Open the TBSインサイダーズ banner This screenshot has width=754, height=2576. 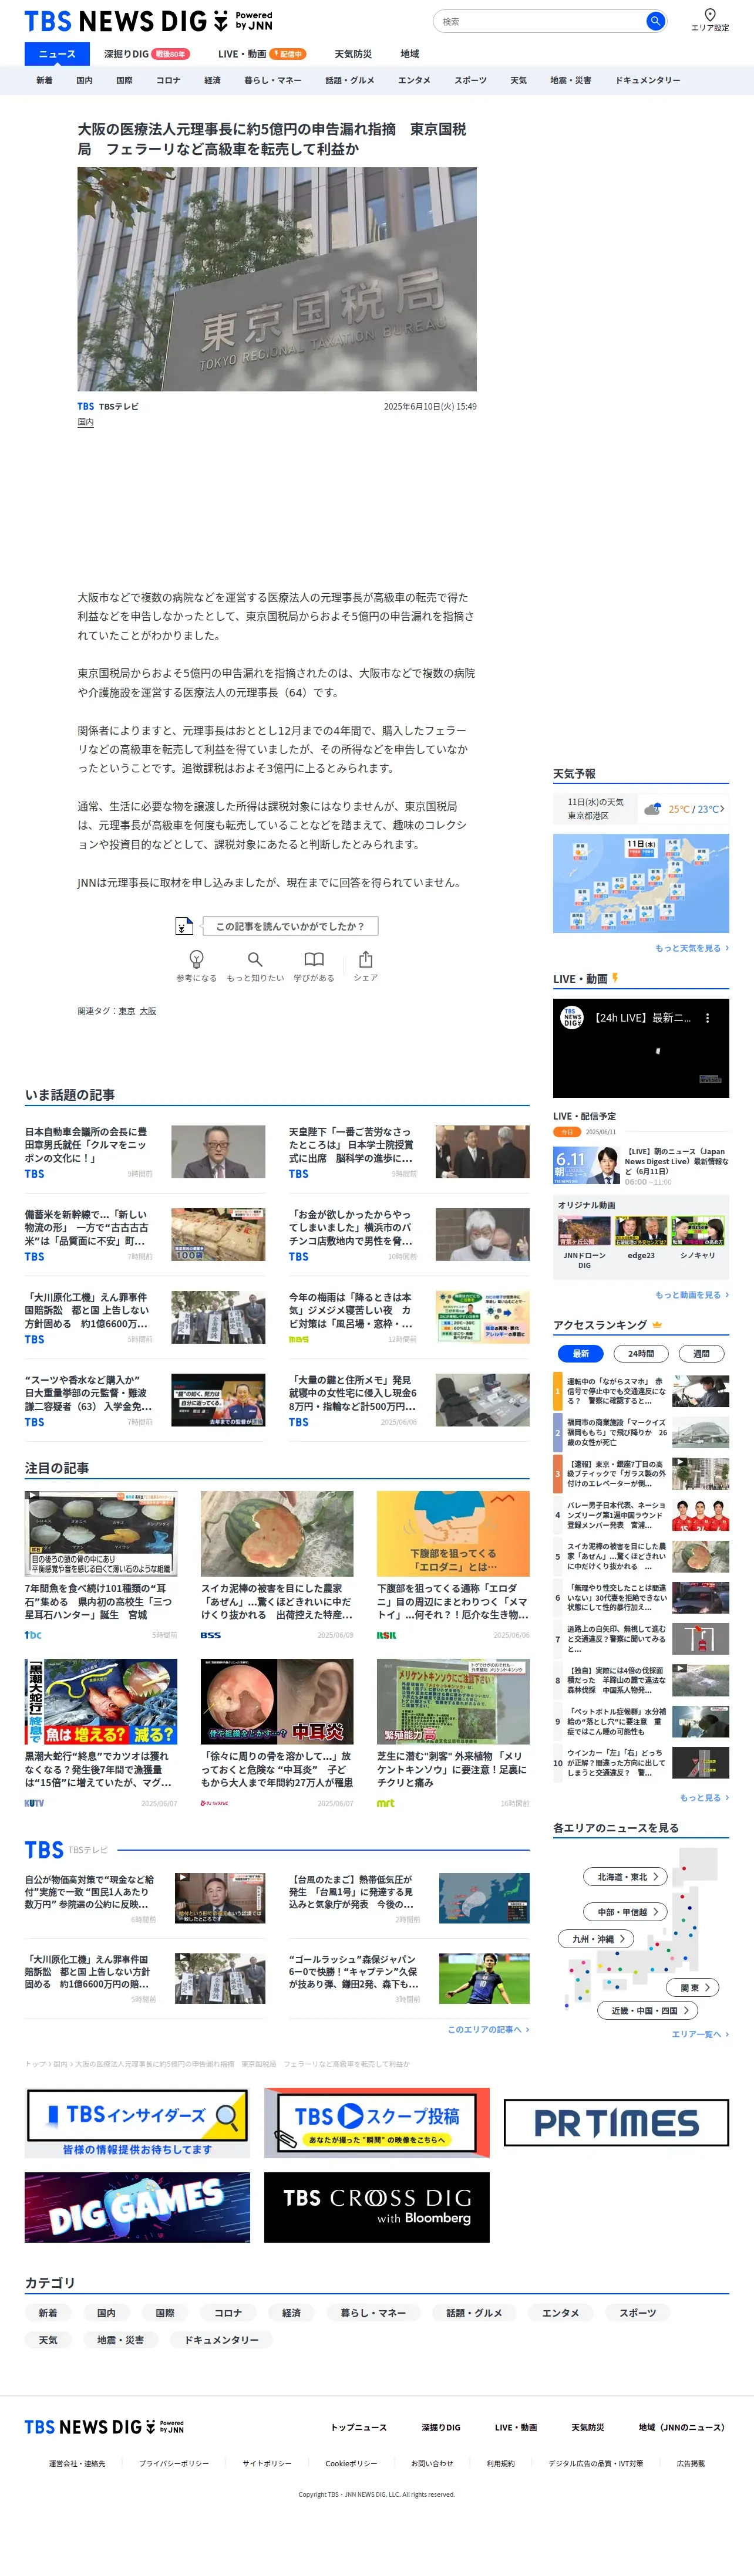tap(137, 2124)
